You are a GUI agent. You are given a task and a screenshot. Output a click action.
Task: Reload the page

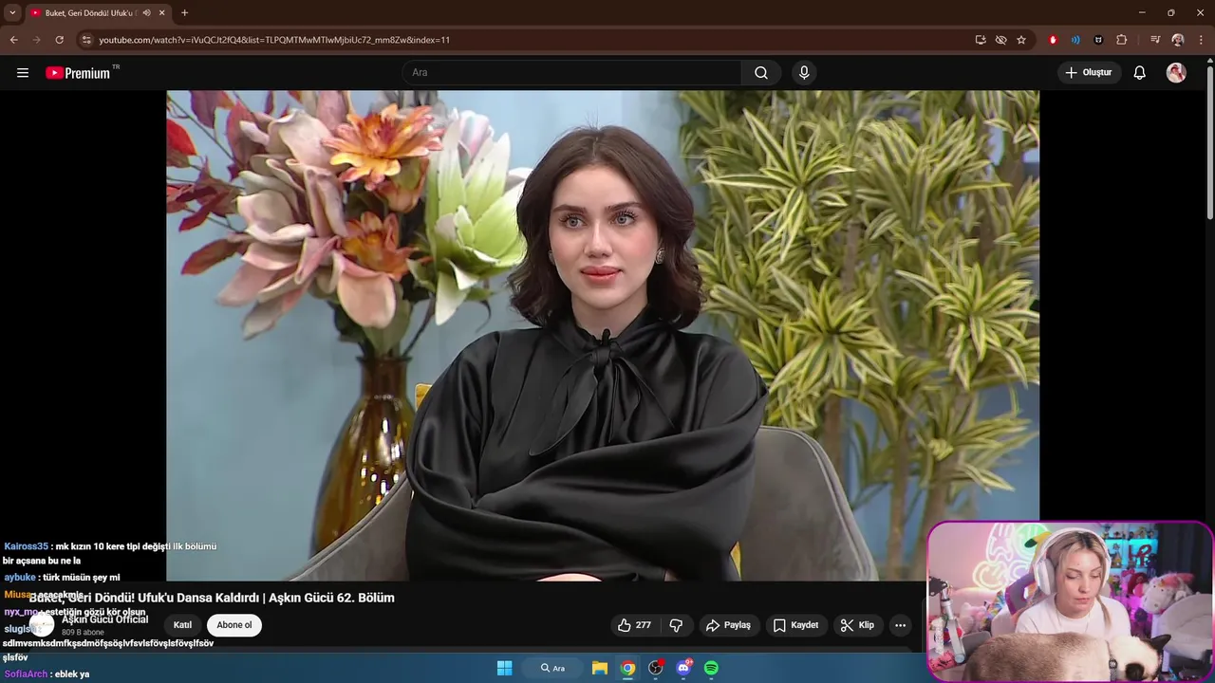coord(59,40)
